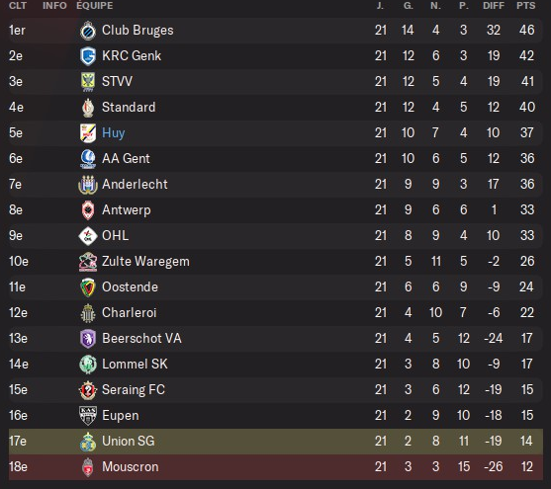551x489 pixels.
Task: Click the ÉQUIPE column header
Action: 95,6
